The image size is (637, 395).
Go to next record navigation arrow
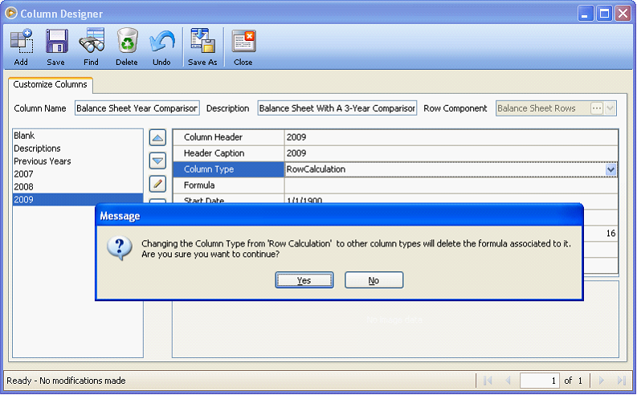pyautogui.click(x=602, y=381)
